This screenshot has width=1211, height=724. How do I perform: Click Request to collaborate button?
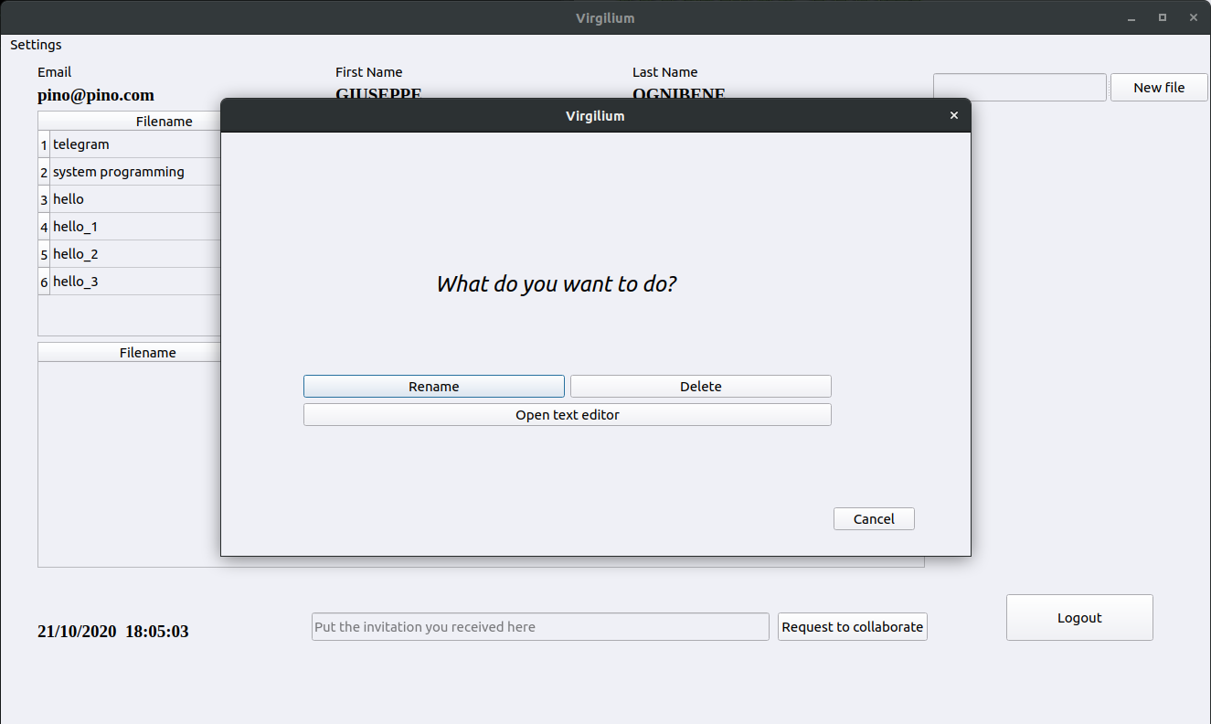click(x=853, y=627)
